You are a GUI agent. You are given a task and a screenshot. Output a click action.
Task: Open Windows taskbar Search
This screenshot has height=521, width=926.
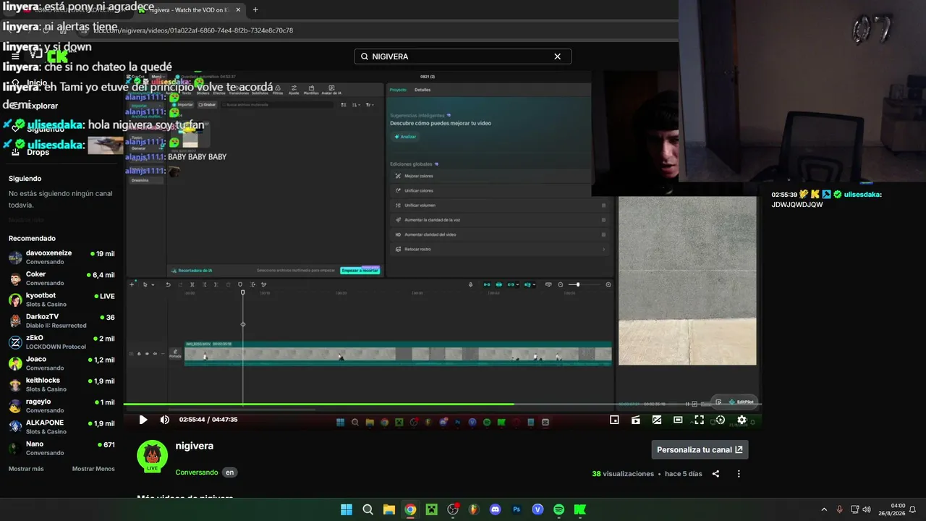[x=368, y=509]
